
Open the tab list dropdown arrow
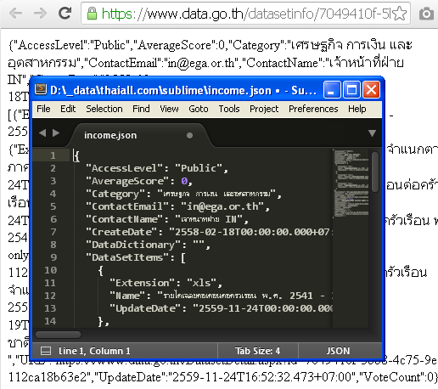tap(372, 133)
